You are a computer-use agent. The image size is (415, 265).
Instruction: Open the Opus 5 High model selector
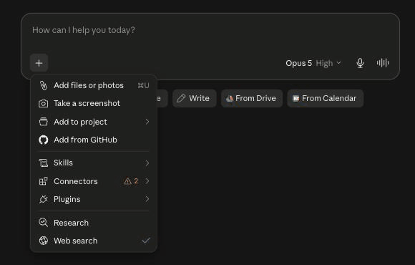[x=313, y=63]
